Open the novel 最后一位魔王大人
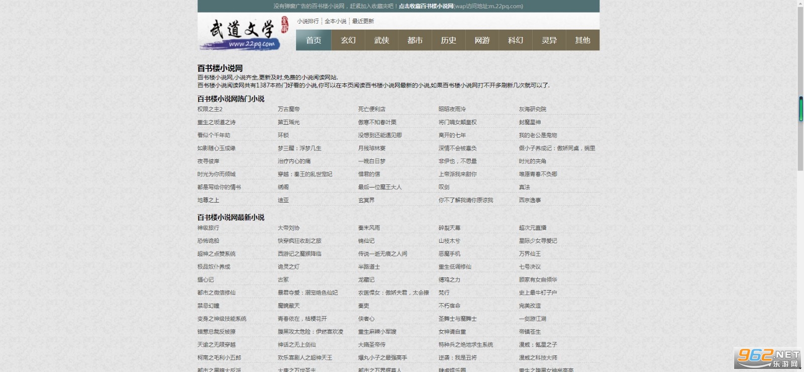804x372 pixels. [x=380, y=187]
